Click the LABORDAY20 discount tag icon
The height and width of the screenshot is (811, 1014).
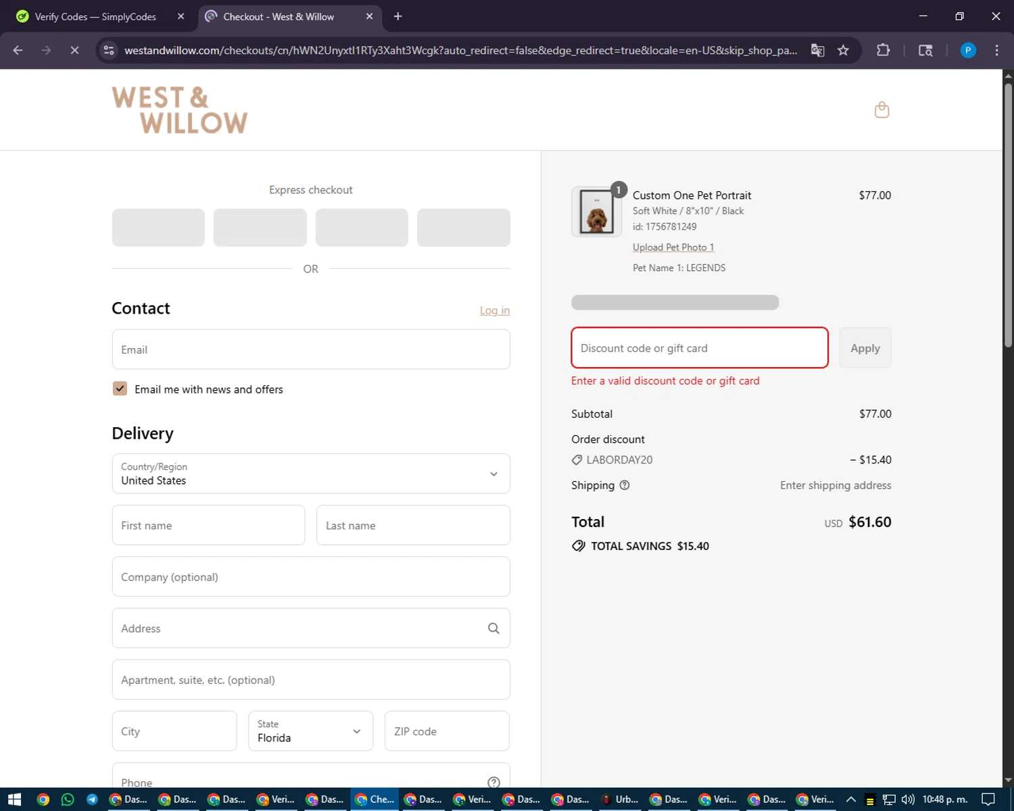577,460
